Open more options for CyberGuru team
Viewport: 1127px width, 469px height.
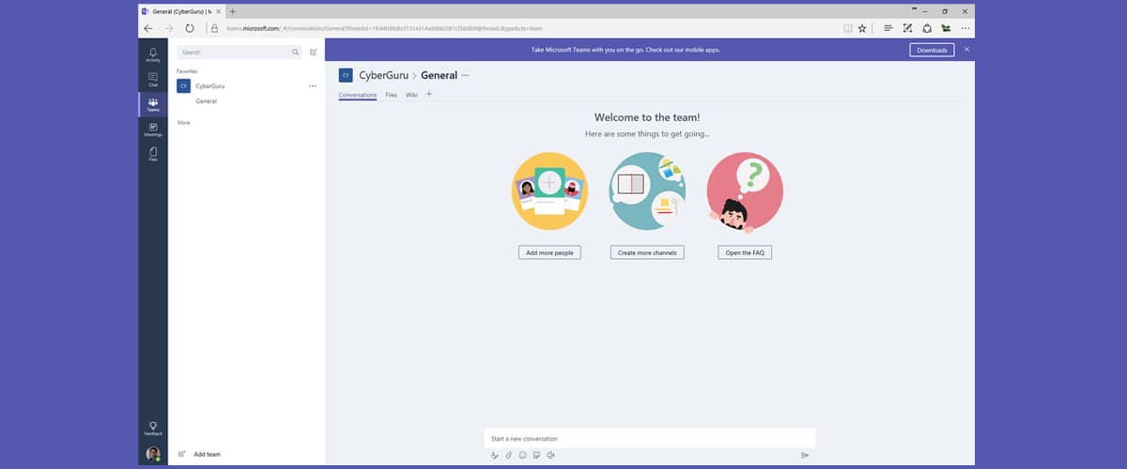click(313, 85)
